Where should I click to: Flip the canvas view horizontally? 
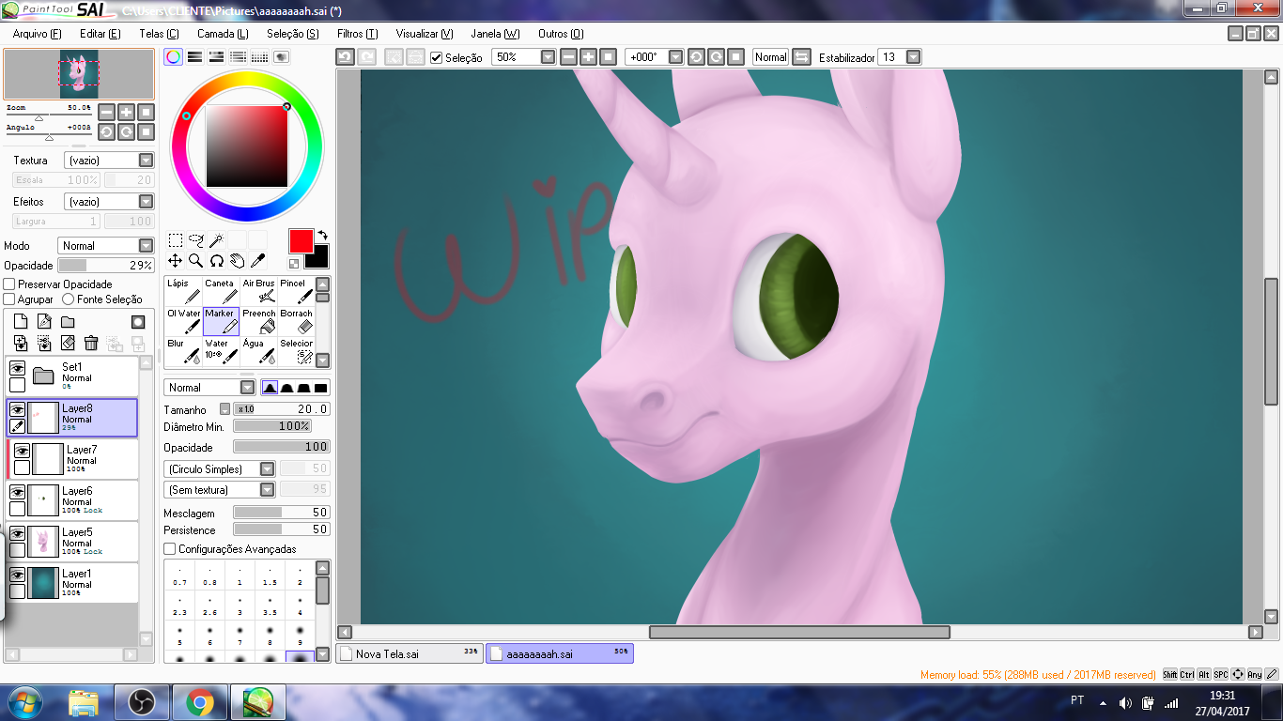[x=801, y=57]
